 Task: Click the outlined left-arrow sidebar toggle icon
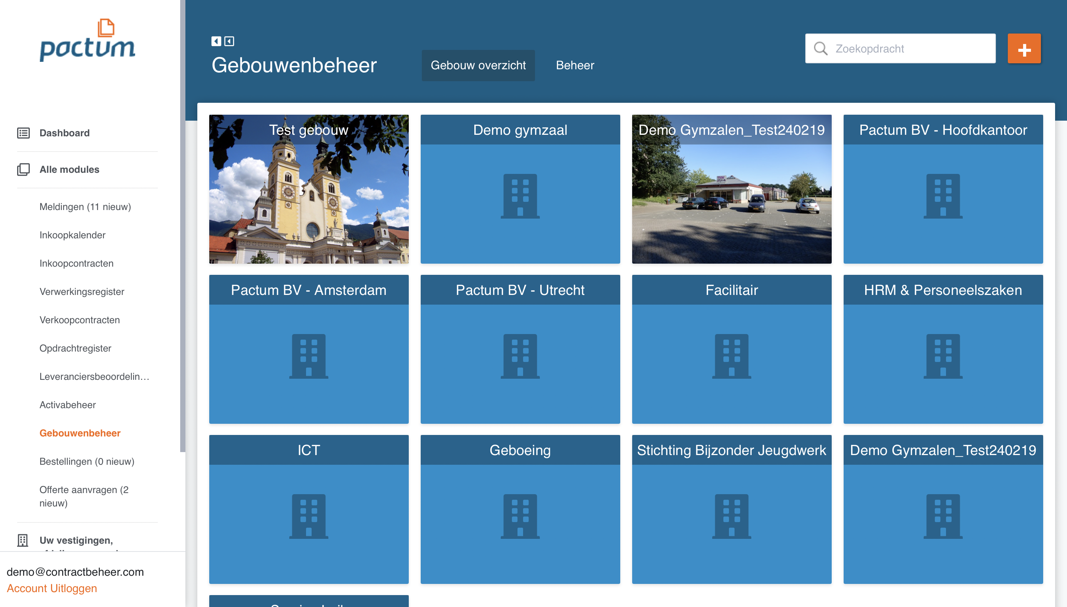click(x=229, y=41)
